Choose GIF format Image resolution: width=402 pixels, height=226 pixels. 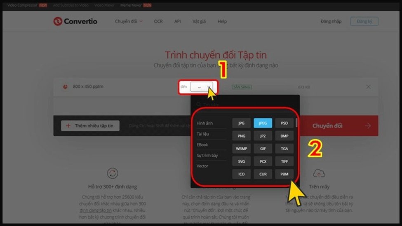pyautogui.click(x=263, y=149)
